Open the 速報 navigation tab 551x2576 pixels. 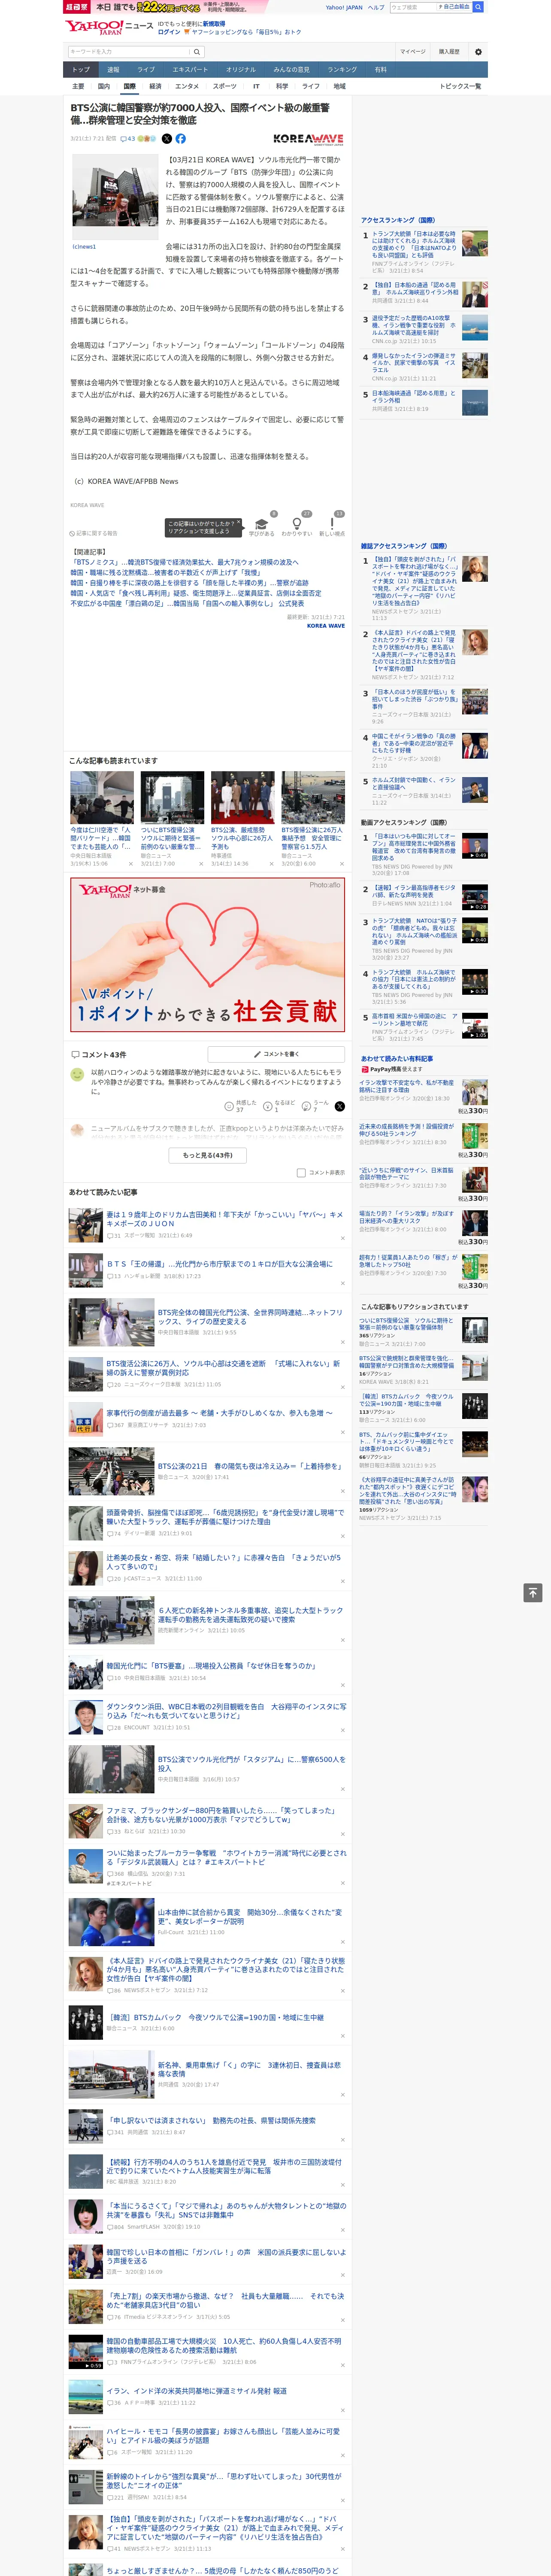coord(113,70)
